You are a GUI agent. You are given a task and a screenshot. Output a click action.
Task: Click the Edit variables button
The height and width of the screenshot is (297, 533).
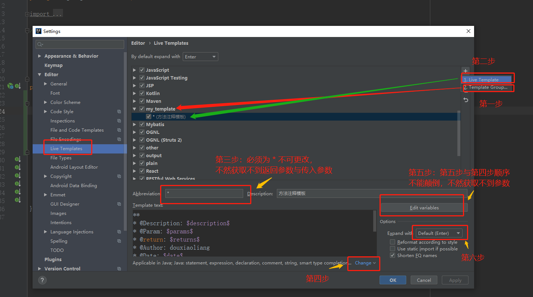coord(424,208)
